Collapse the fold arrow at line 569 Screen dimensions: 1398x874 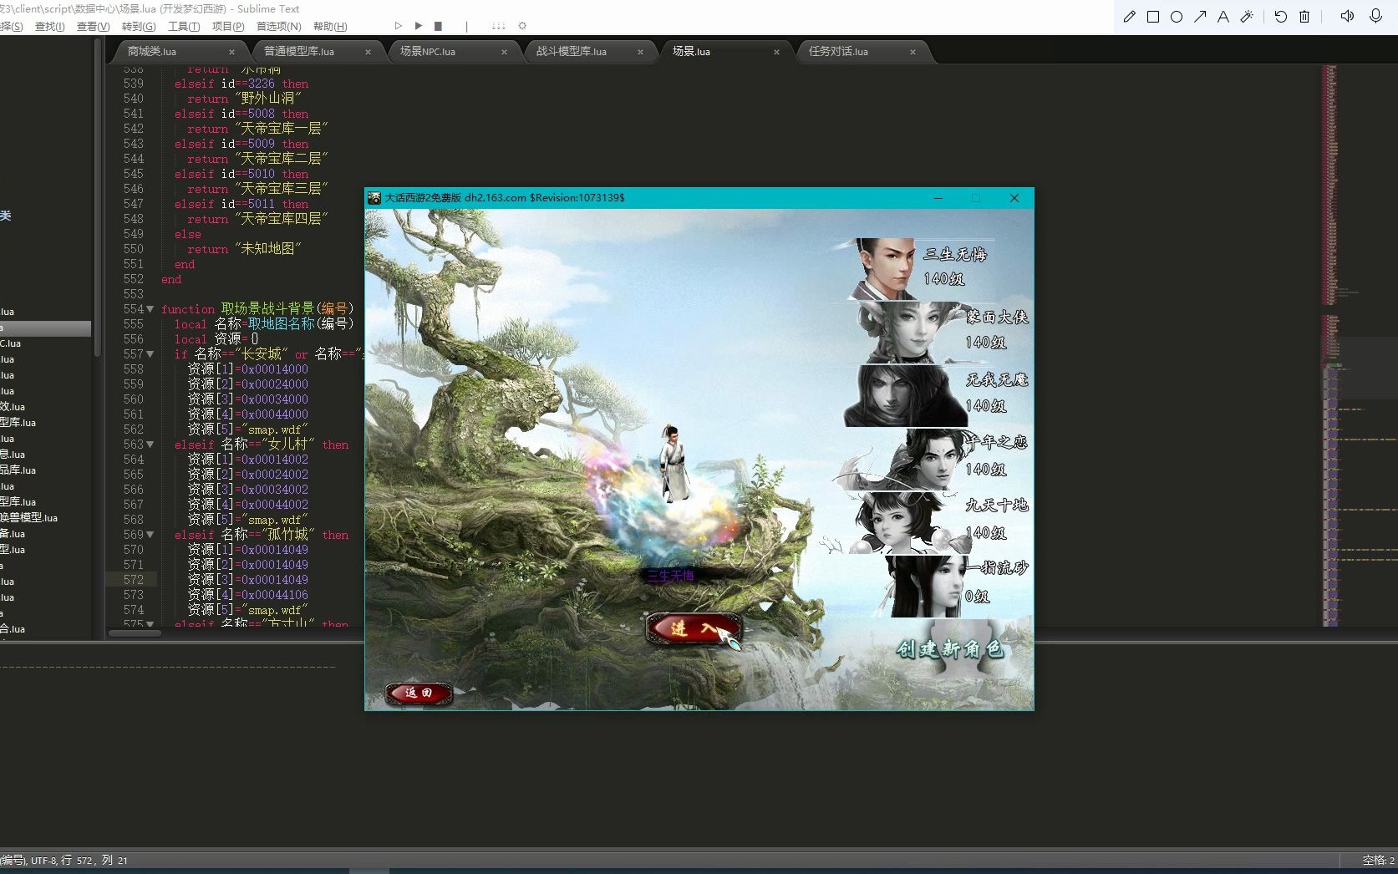click(150, 535)
